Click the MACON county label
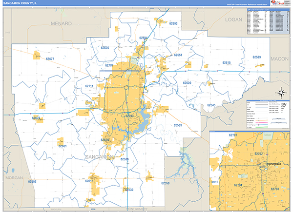Screen dimensions: 293x212 pos(279,59)
